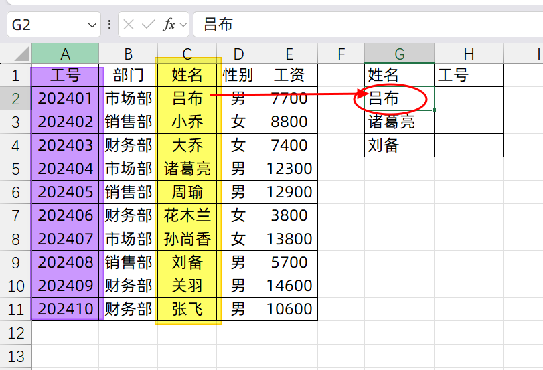
Task: Select column H header
Action: pyautogui.click(x=469, y=54)
